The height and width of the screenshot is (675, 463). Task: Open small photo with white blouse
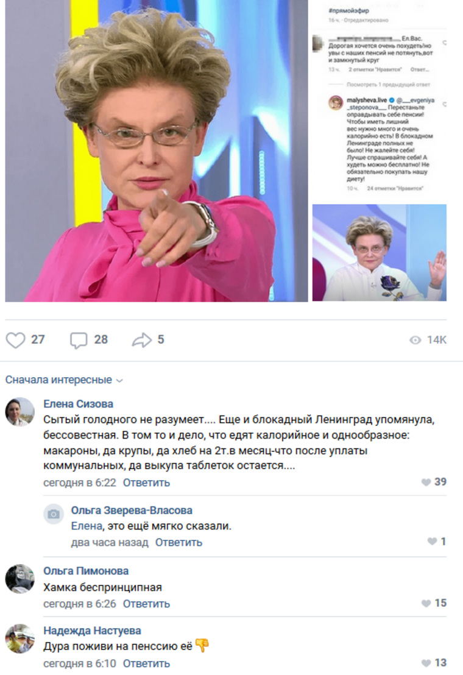380,253
